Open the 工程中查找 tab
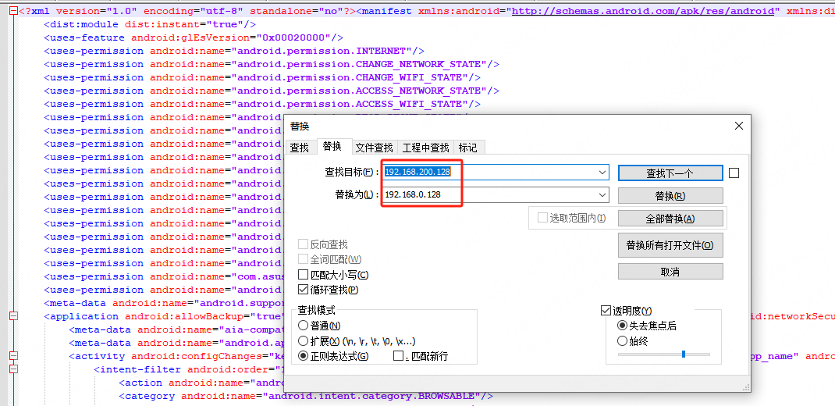 pos(425,148)
